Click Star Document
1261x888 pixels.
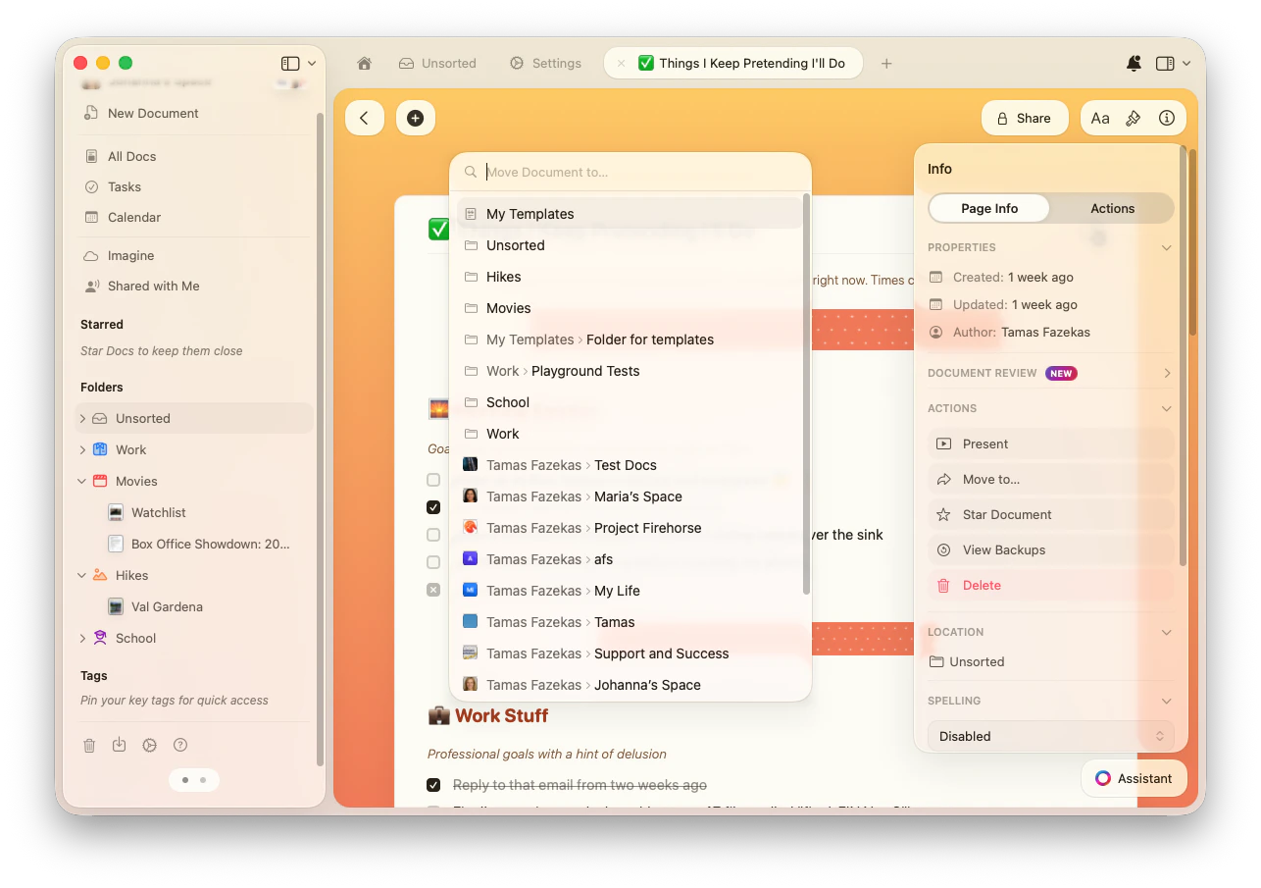1050,514
